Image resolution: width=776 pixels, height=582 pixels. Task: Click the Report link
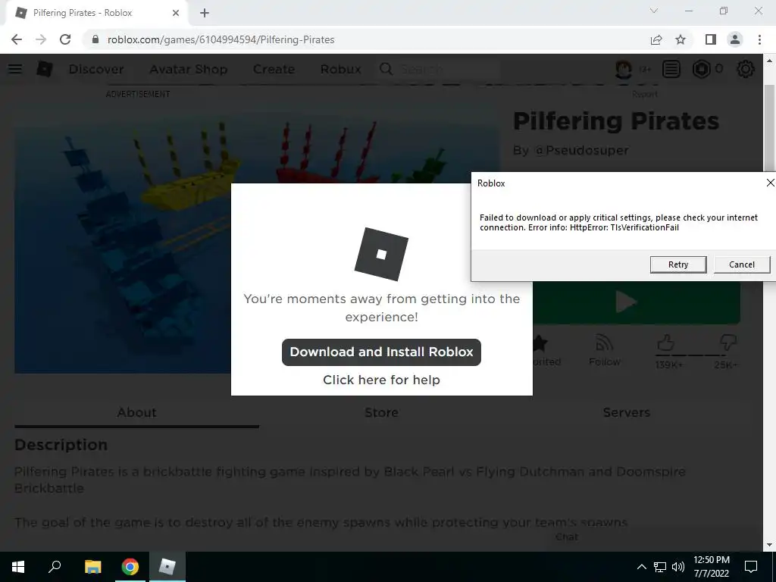644,94
